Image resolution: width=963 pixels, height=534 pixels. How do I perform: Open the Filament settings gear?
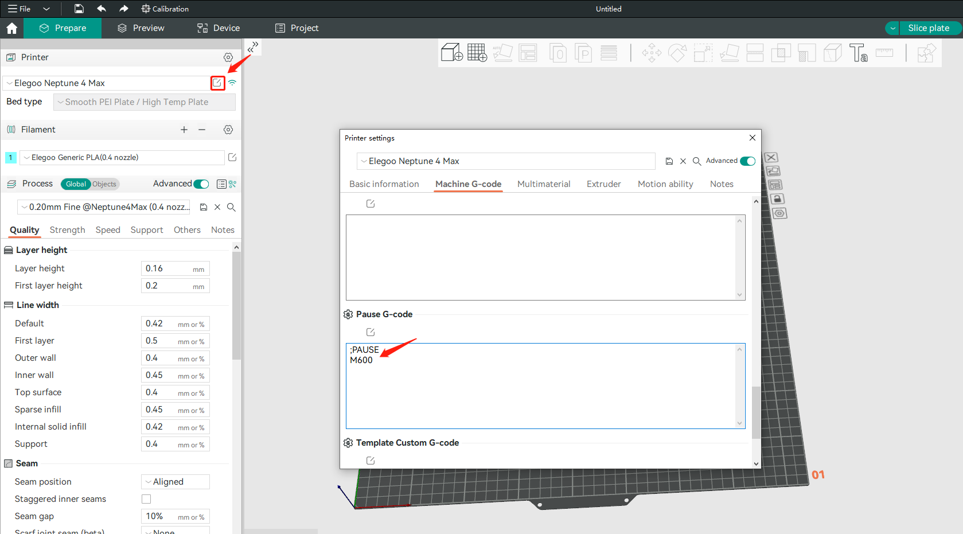[228, 130]
